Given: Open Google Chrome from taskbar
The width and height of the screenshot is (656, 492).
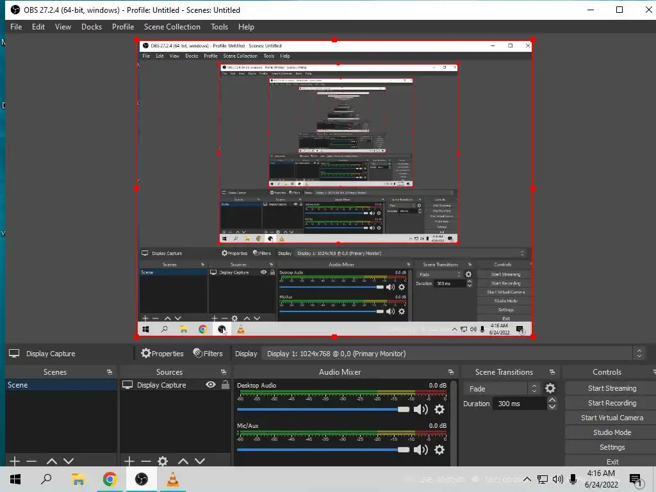Looking at the screenshot, I should click(x=110, y=479).
